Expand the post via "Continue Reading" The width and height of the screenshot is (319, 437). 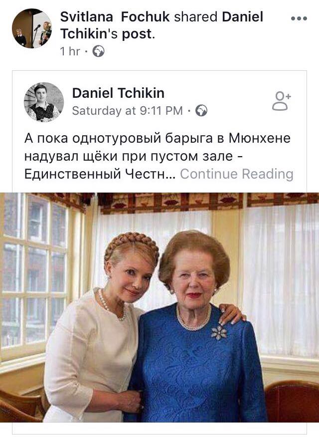237,174
